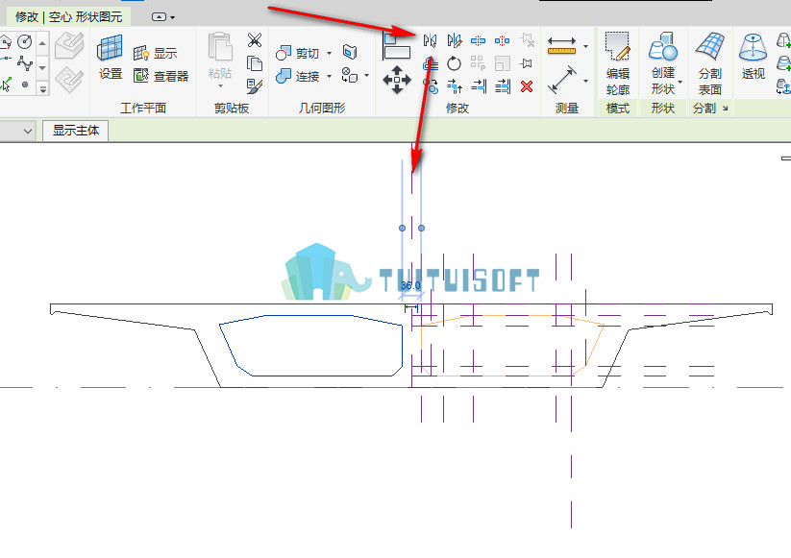Click the 工作平面 panel title
This screenshot has width=791, height=558.
coord(143,108)
